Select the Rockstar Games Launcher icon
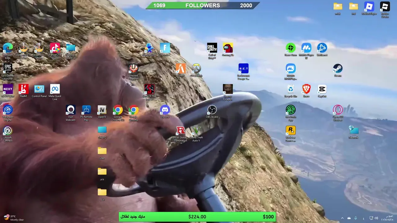 [291, 134]
